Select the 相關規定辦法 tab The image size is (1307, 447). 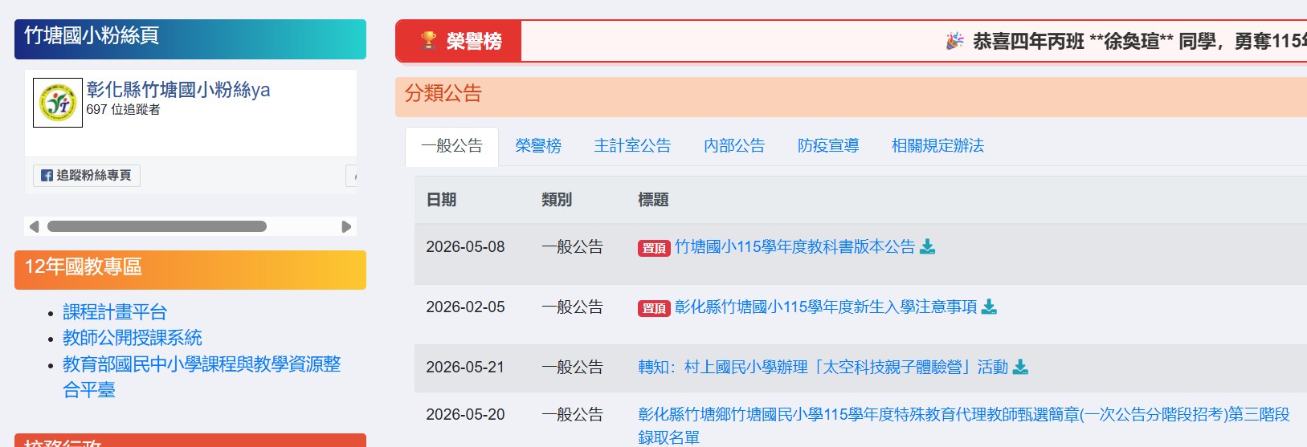click(x=937, y=146)
